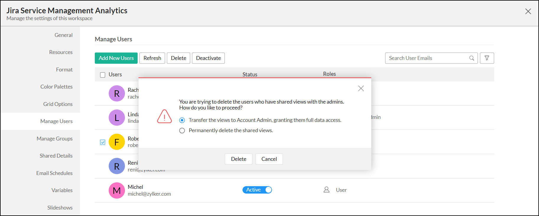Click Michel's user role icon
Viewport: 539px width, 216px height.
pos(326,190)
